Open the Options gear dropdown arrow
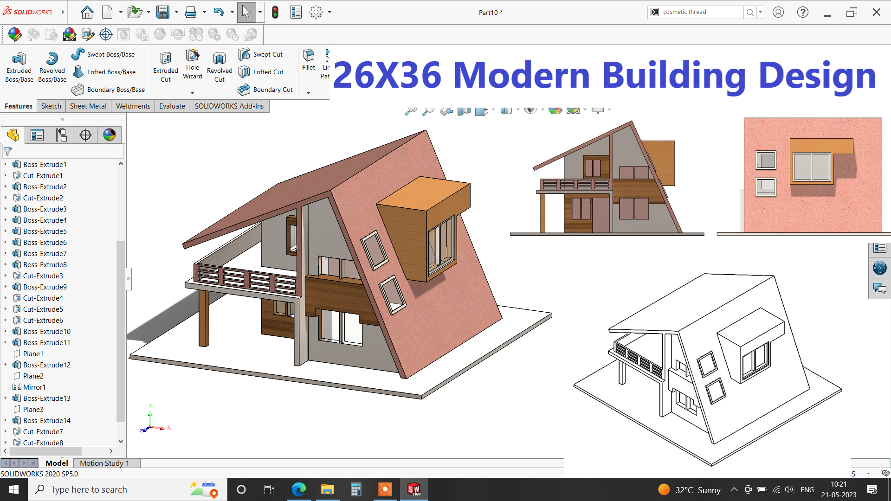891x501 pixels. point(330,12)
